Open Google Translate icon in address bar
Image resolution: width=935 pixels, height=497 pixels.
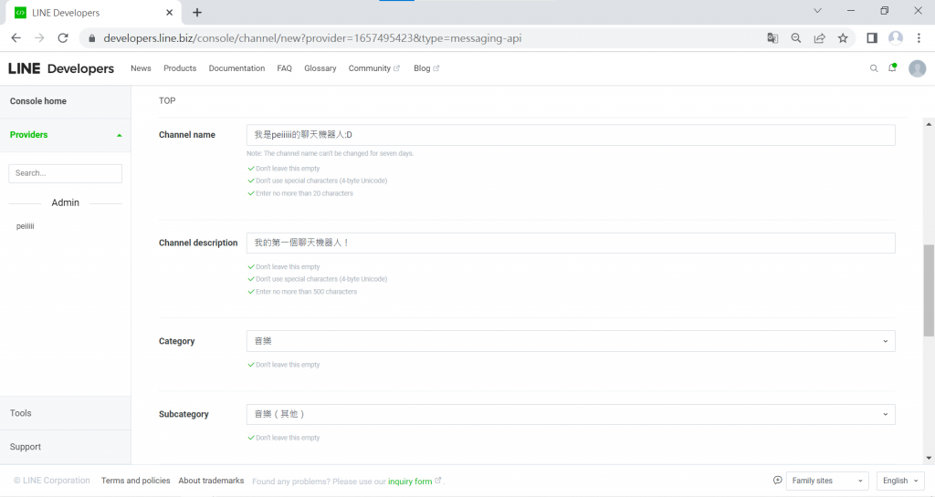click(772, 38)
